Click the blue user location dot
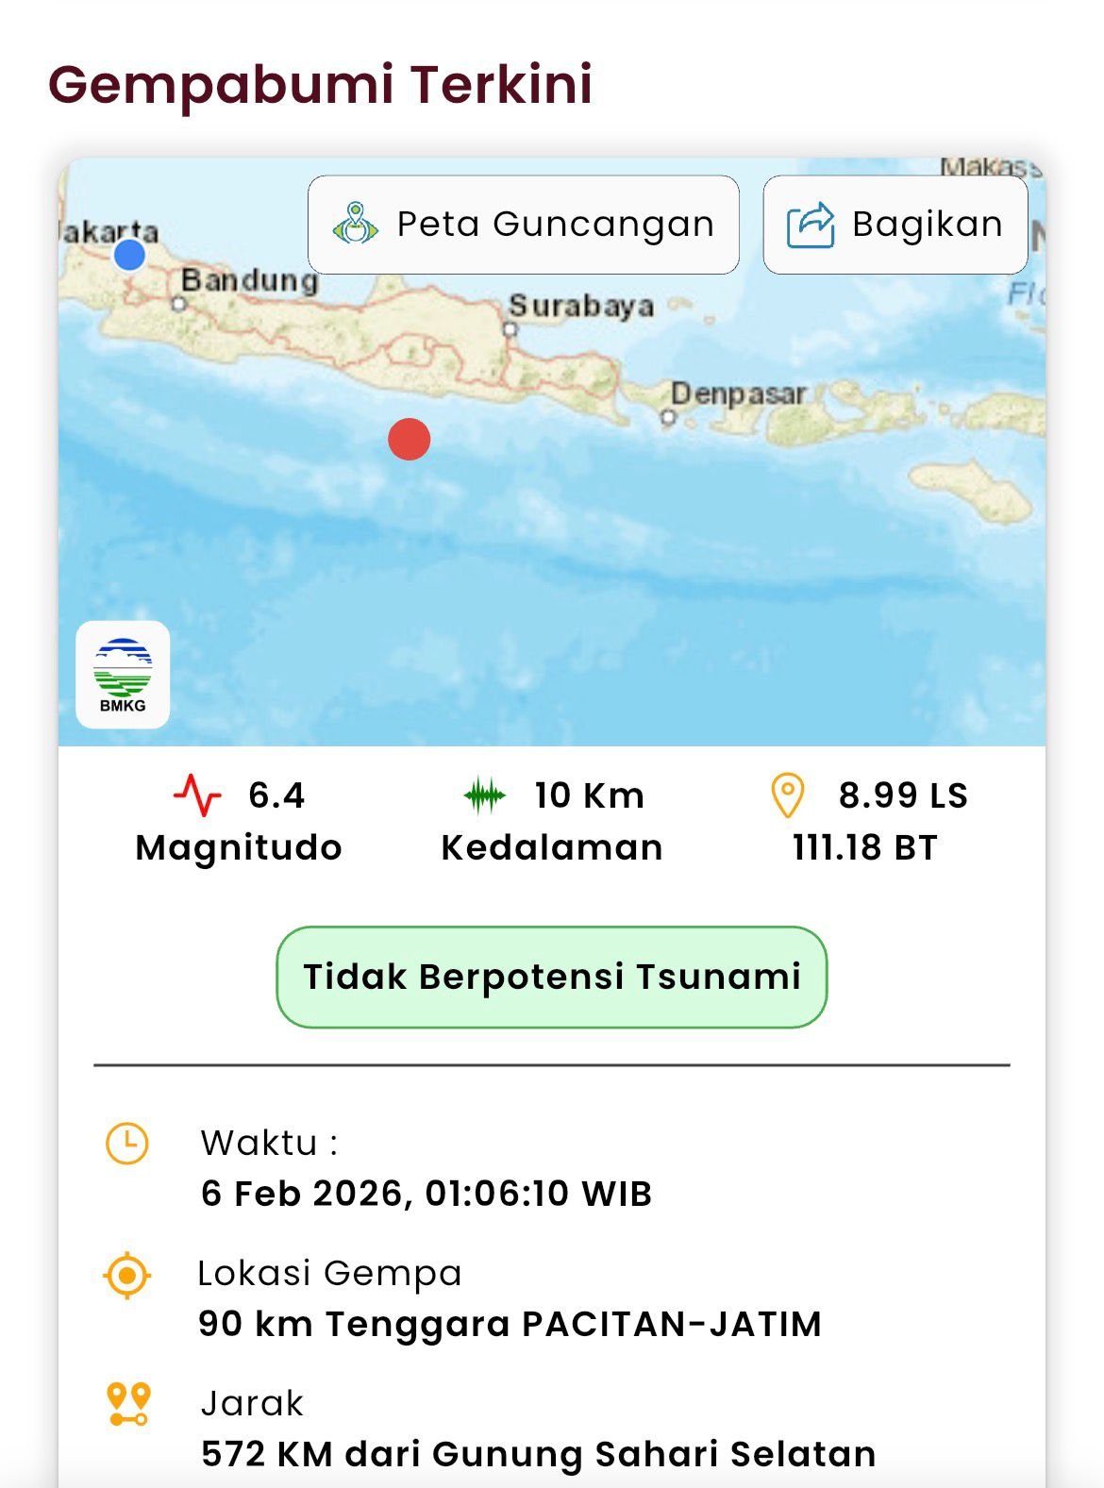 [x=129, y=255]
